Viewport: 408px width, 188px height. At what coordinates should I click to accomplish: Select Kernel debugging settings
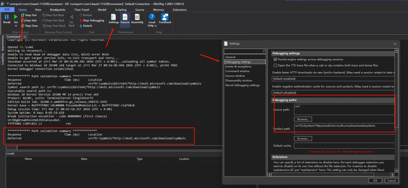tap(245, 85)
